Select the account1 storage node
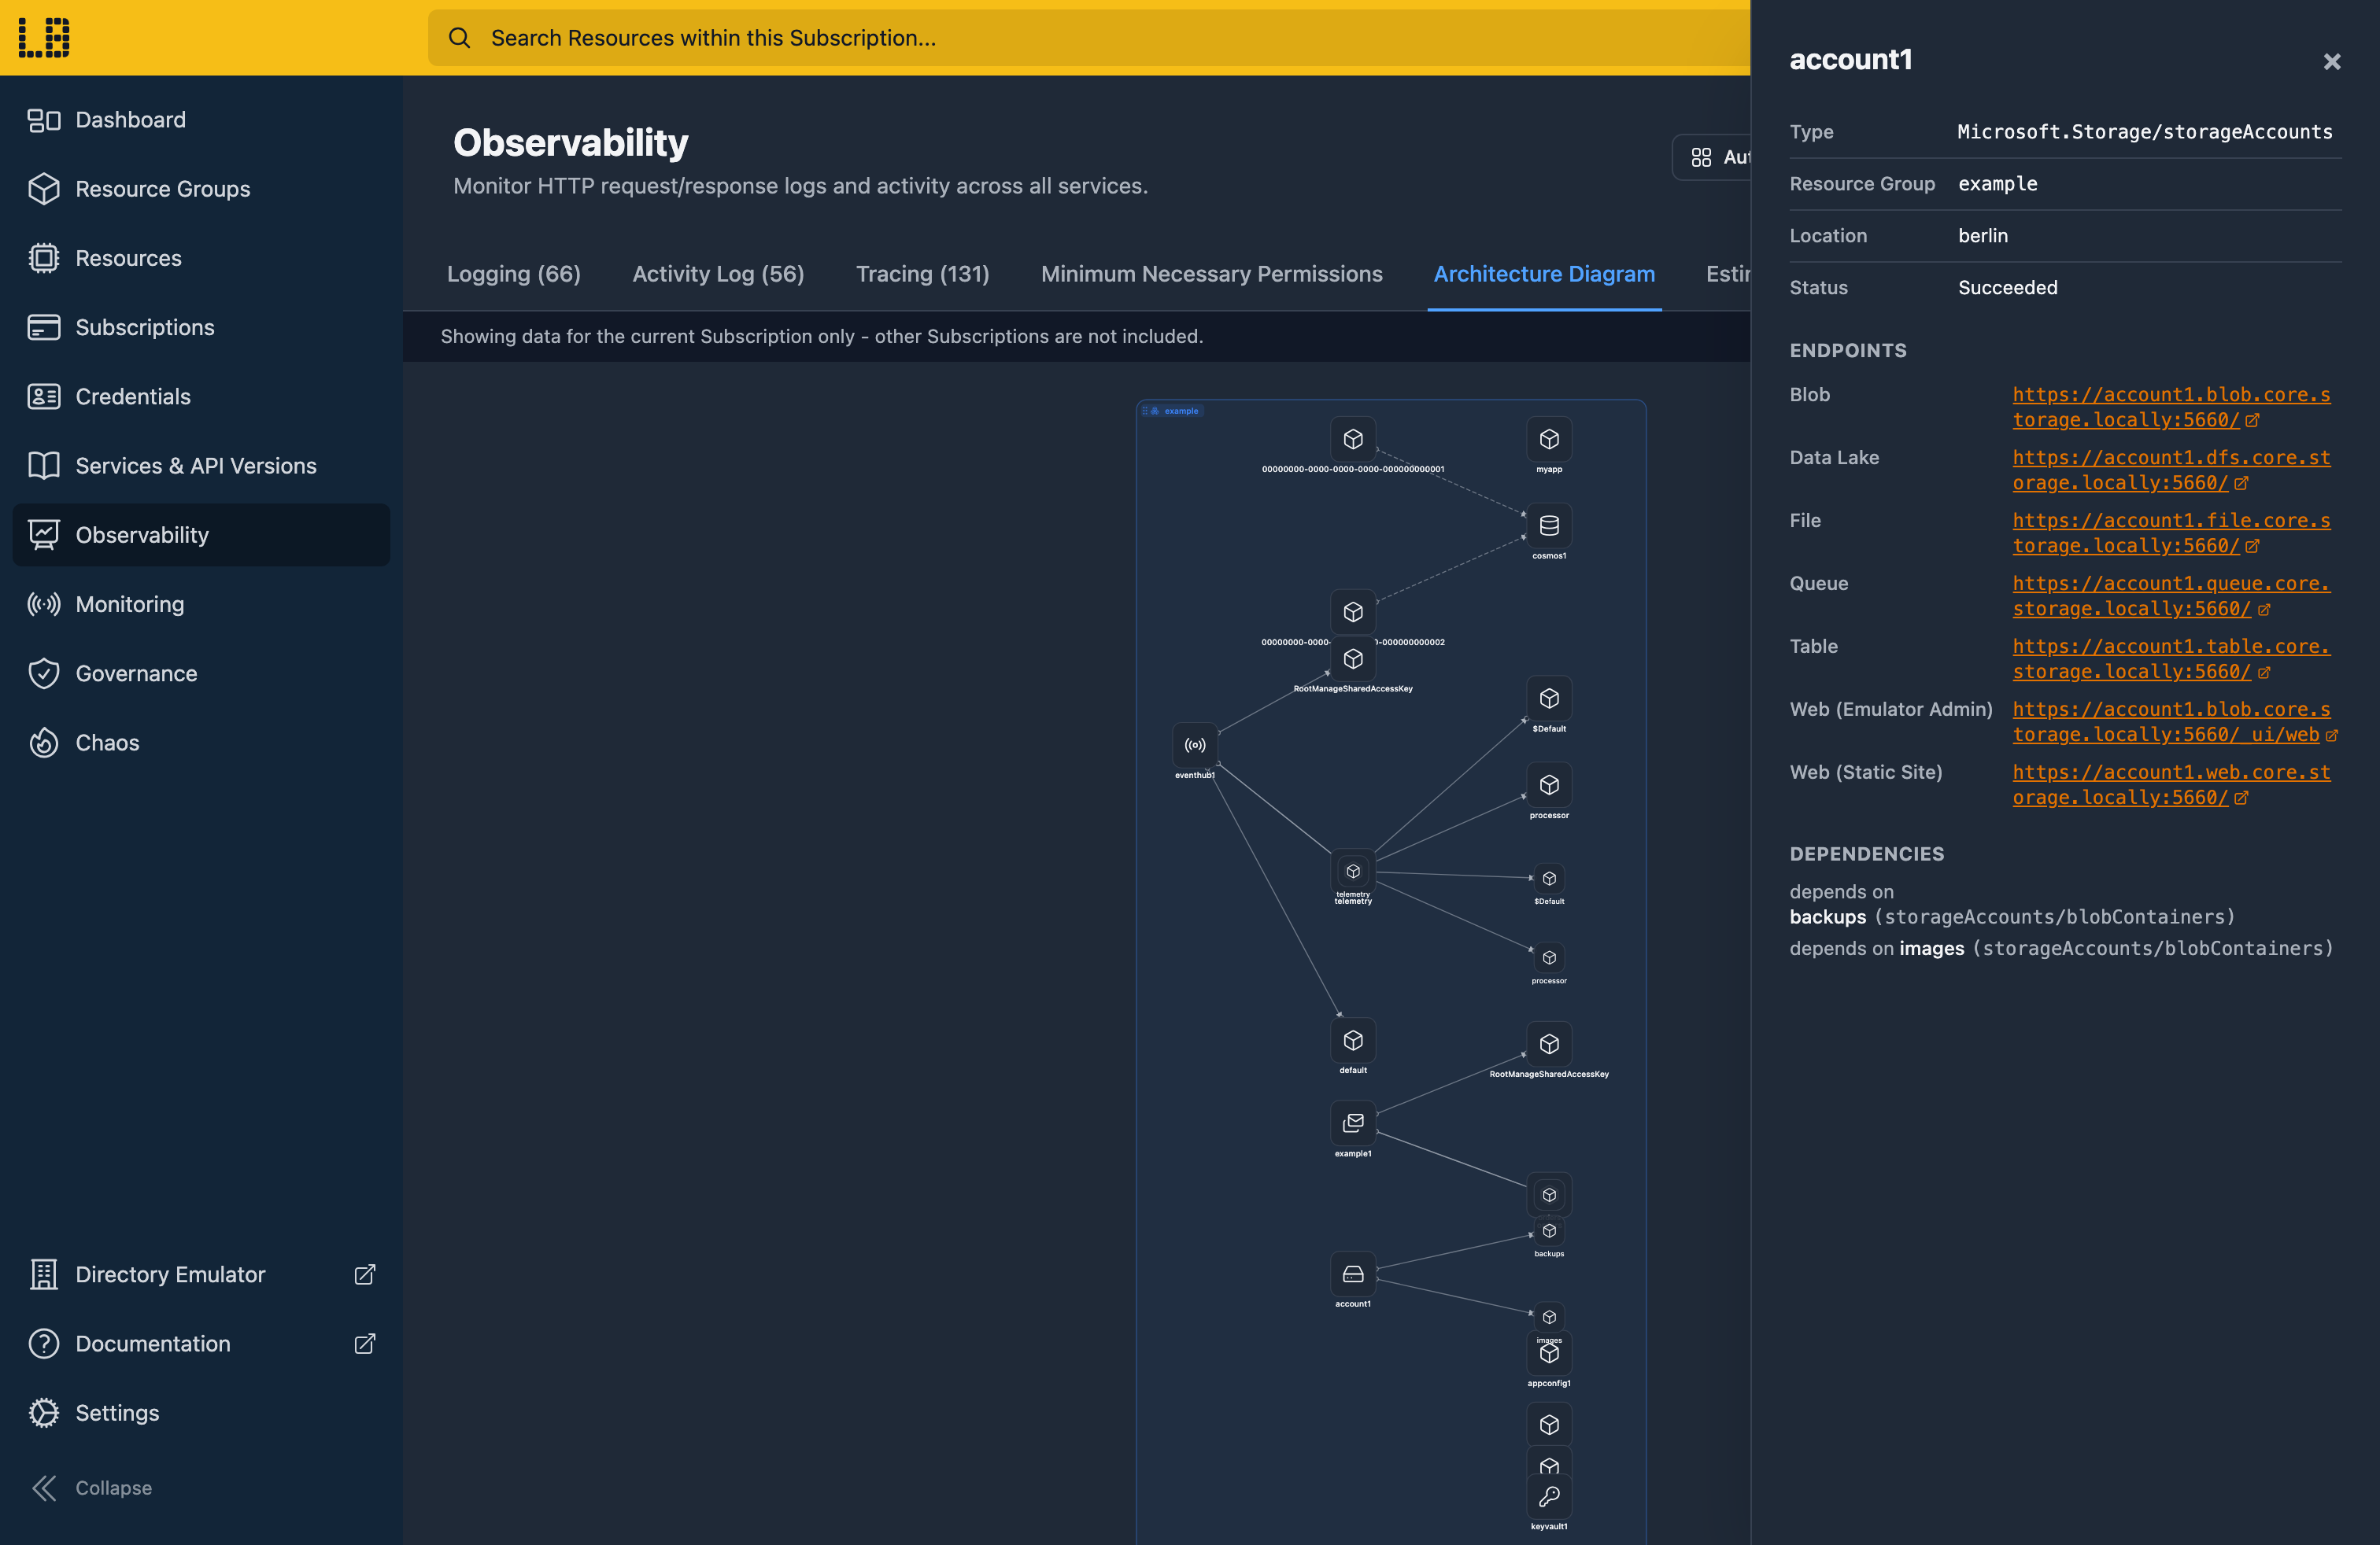The image size is (2380, 1545). point(1353,1274)
